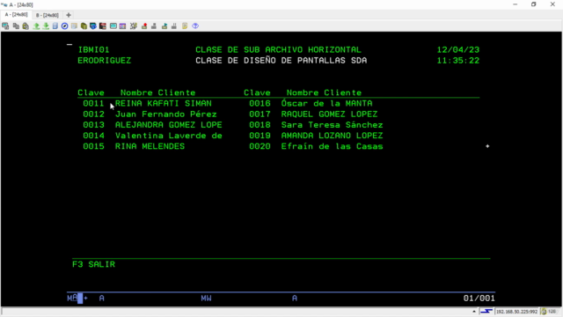Select row 0019 AMANDA LOZANO LOPEZ
Screen dimensions: 563x317
pyautogui.click(x=316, y=136)
